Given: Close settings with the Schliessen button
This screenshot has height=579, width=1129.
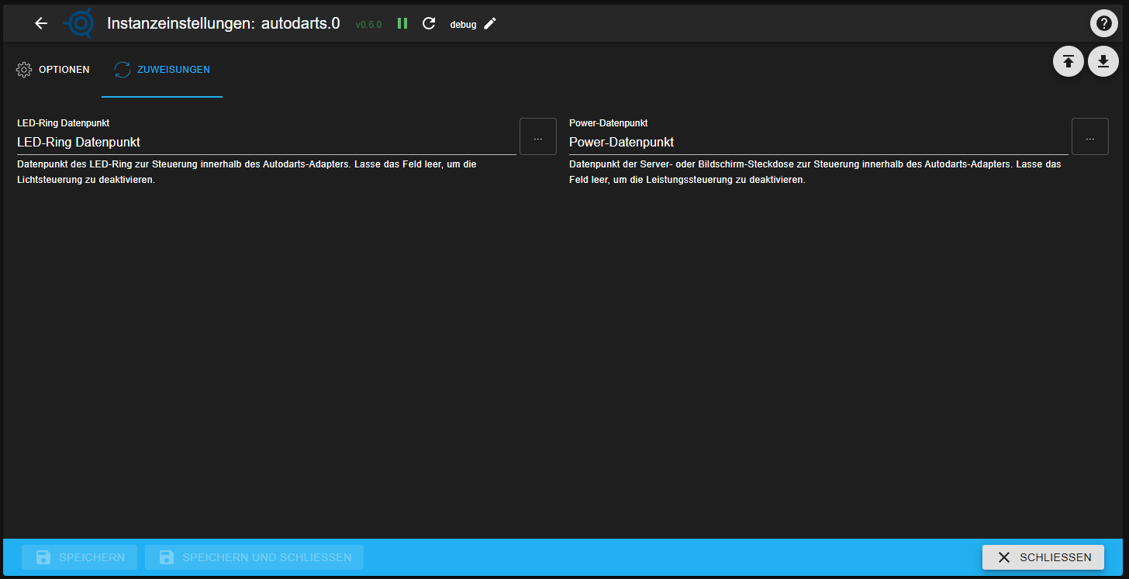Looking at the screenshot, I should pos(1043,557).
